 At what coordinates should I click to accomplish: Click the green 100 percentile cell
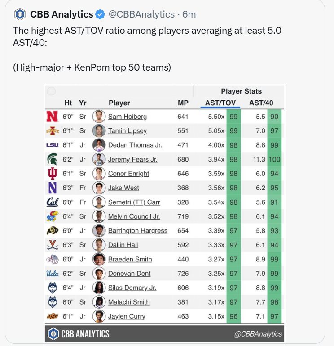pyautogui.click(x=274, y=159)
